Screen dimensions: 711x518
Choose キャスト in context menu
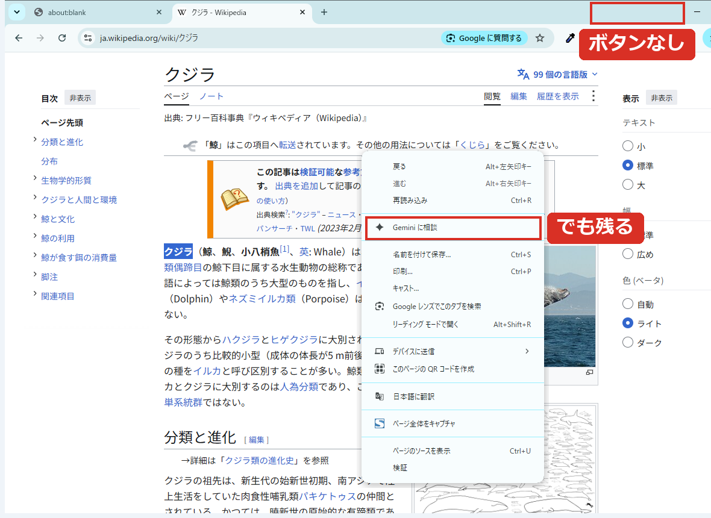pos(453,289)
